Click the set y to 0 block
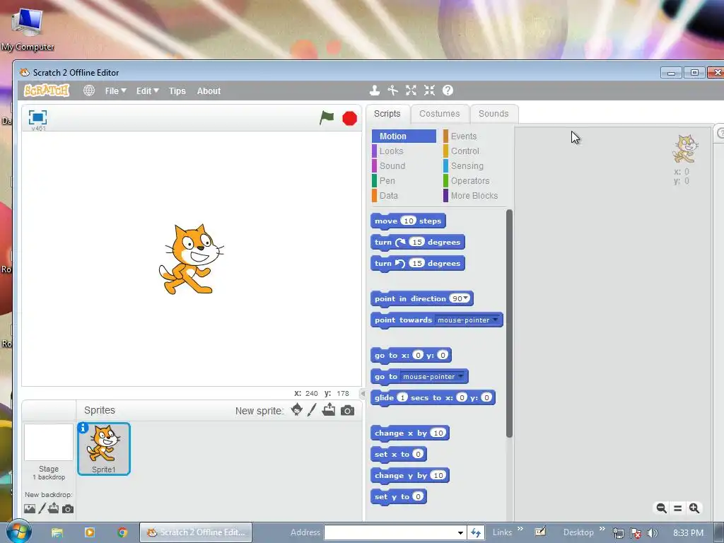Image resolution: width=724 pixels, height=543 pixels. [398, 496]
